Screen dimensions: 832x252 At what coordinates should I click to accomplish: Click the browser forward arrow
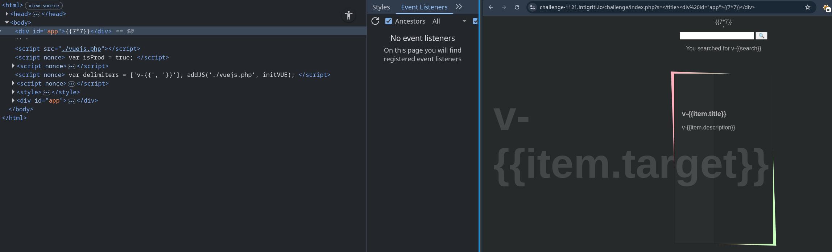(x=504, y=7)
